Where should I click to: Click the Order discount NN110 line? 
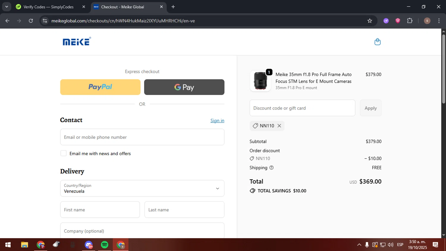coord(315,158)
